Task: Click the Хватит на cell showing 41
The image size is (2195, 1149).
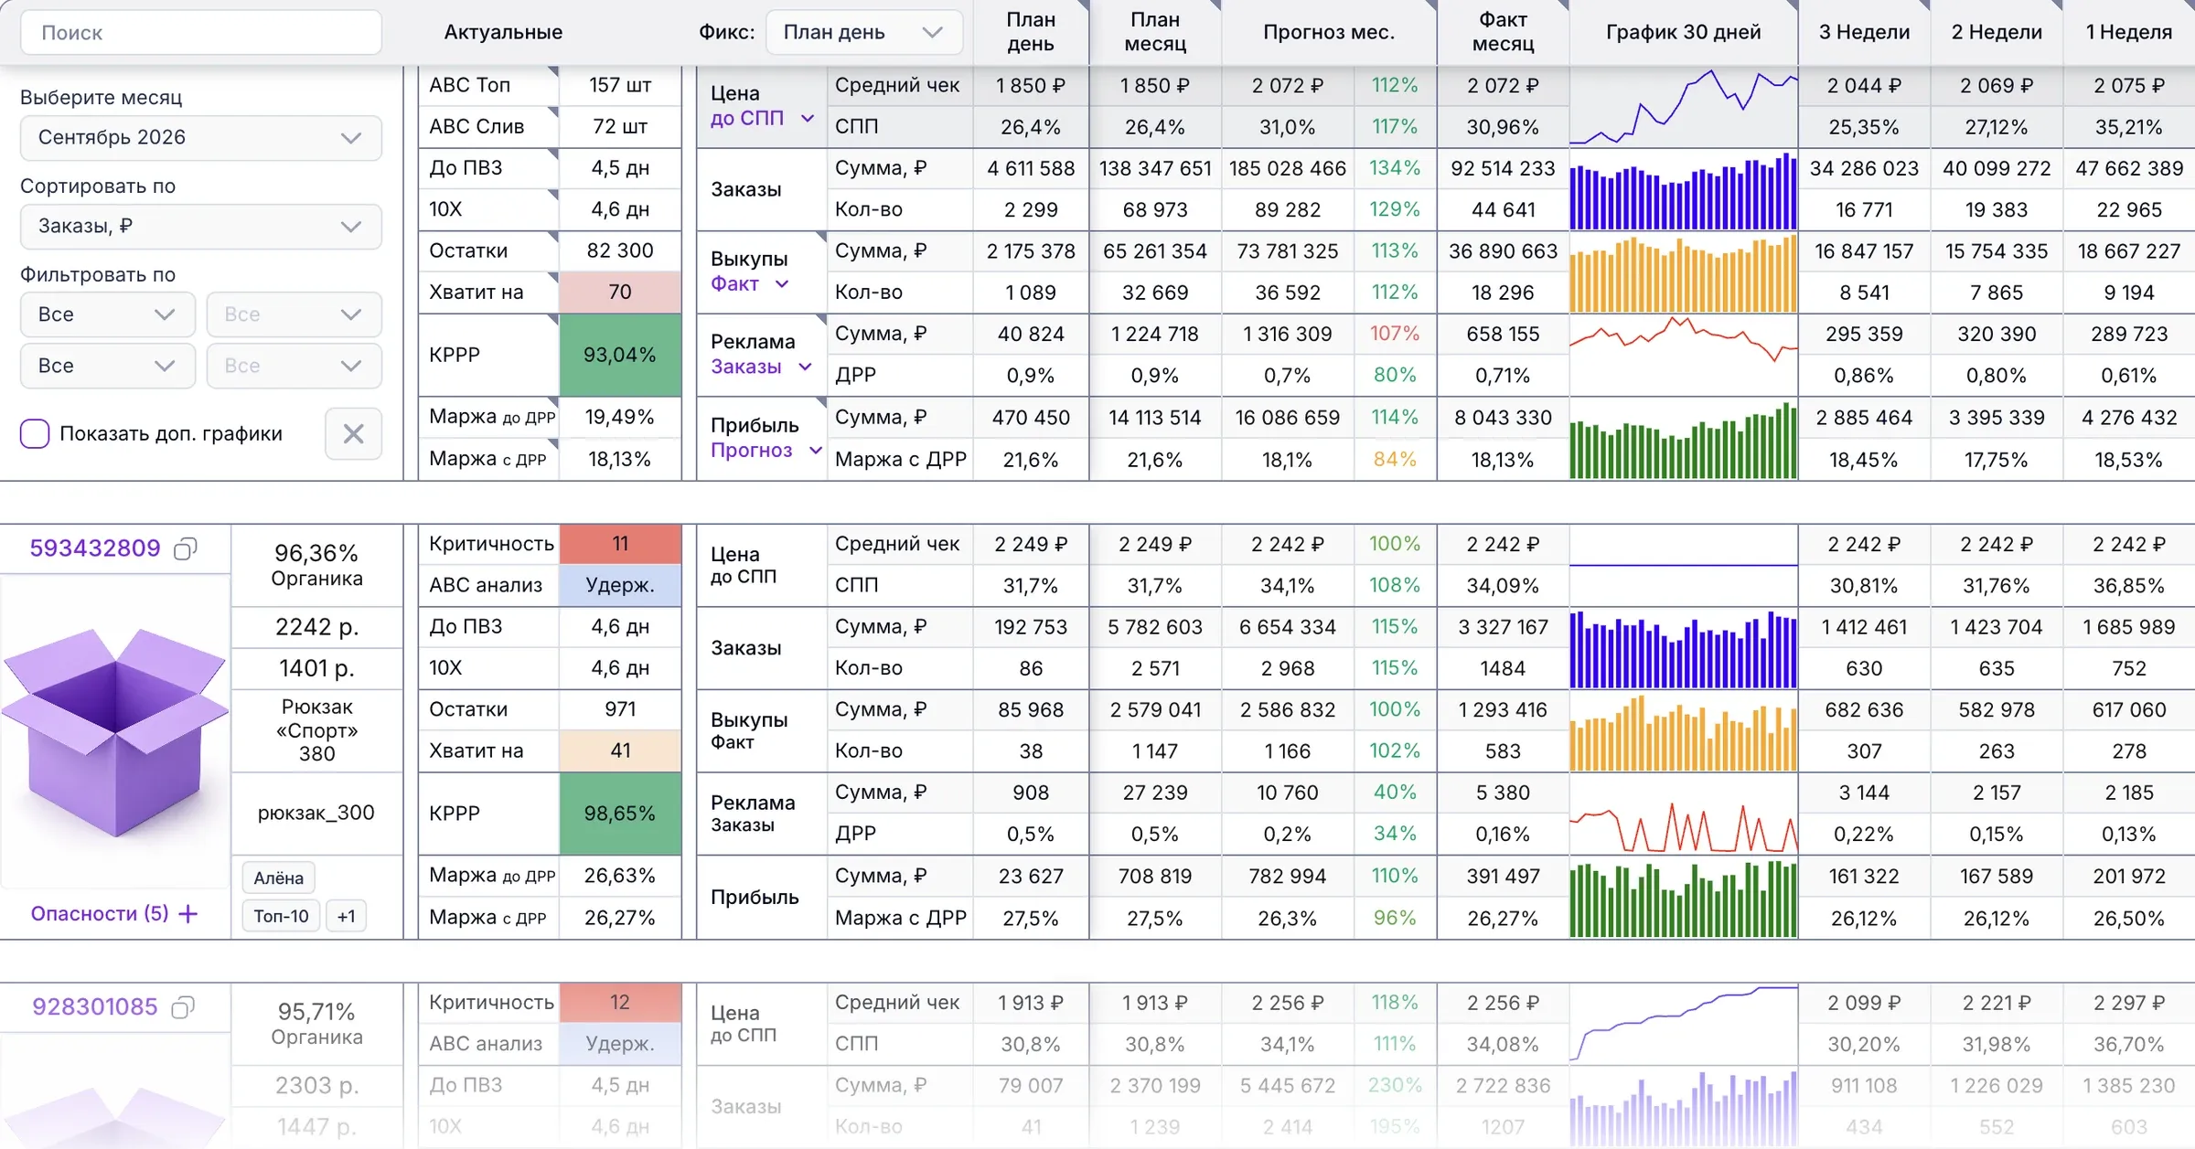Action: click(620, 750)
